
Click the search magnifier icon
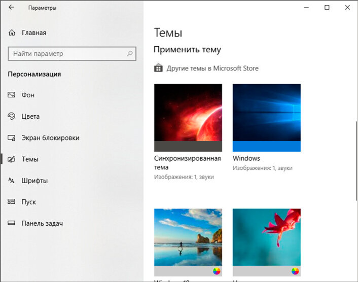coord(130,54)
